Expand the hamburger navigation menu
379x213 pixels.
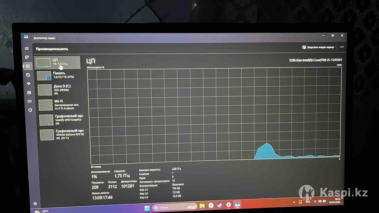(27, 49)
